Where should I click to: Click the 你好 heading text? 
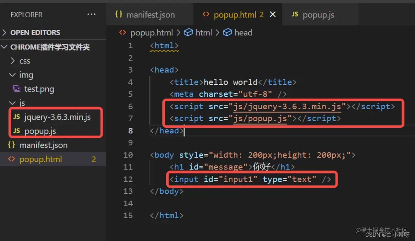pyautogui.click(x=262, y=167)
